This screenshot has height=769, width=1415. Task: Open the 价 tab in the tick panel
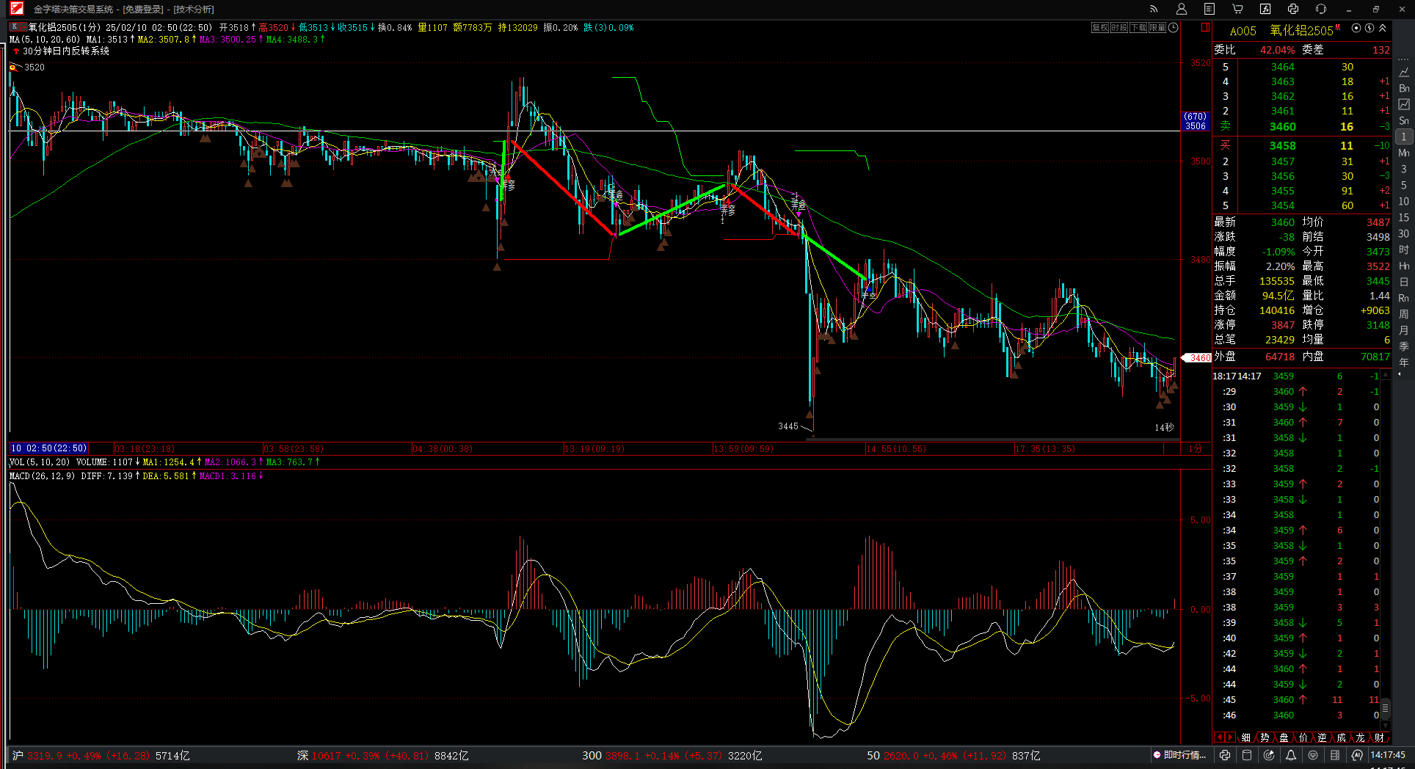click(1303, 737)
